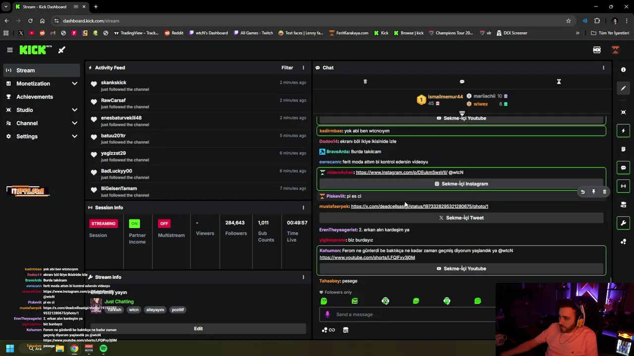Toggle the lightning bolt widget in right sidebar
The height and width of the screenshot is (356, 634).
pos(623,131)
